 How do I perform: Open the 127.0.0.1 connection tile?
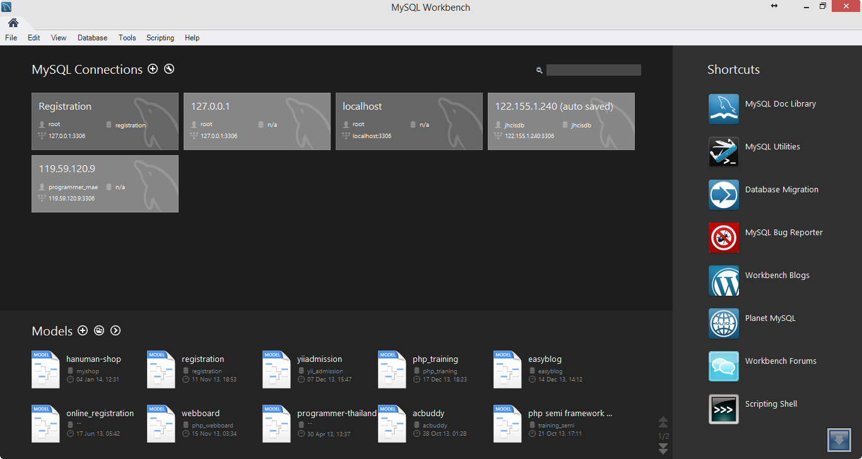257,122
